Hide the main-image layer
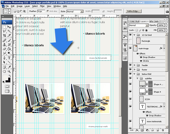The image size is (170, 134). coord(130,48)
